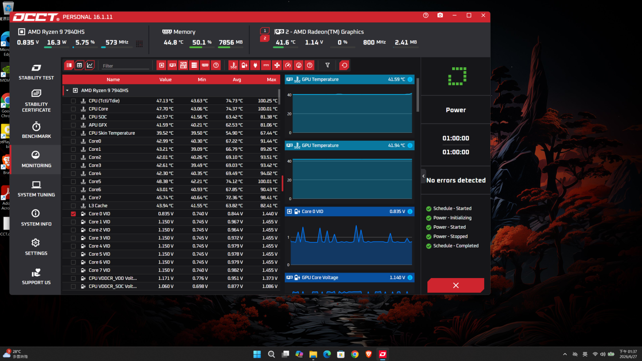Screen dimensions: 642x361
Task: Open info for the GPU Core Voltage graph
Action: (x=410, y=278)
